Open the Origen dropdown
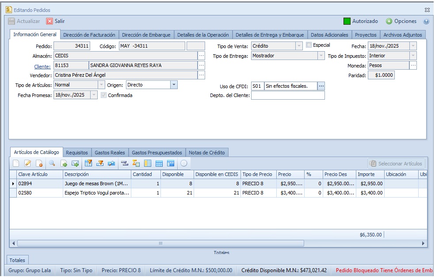The height and width of the screenshot is (277, 435). pyautogui.click(x=174, y=85)
